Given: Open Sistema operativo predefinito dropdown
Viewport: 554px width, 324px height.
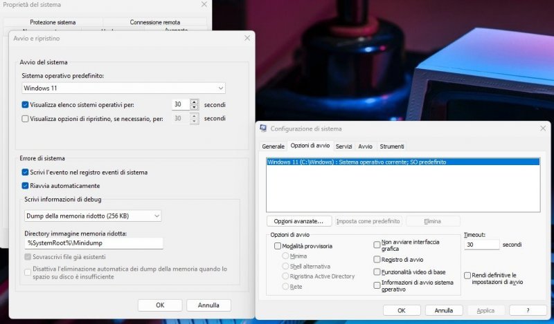Looking at the screenshot, I should [123, 88].
